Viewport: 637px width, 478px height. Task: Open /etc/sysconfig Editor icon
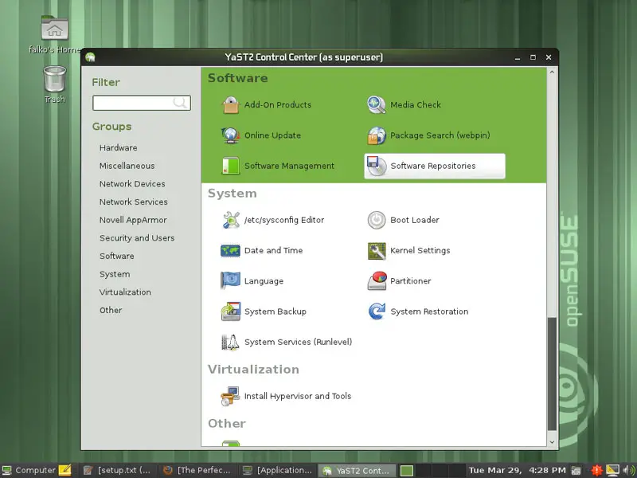tap(231, 220)
